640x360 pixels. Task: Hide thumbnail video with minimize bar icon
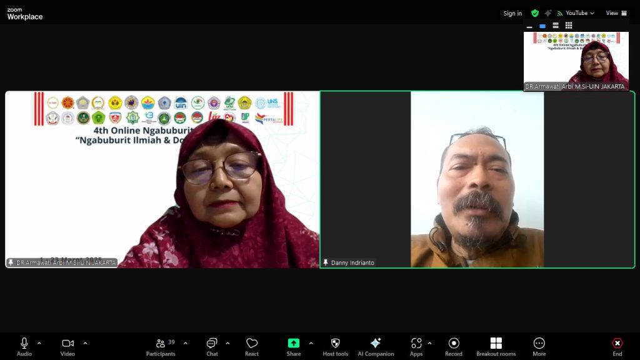pyautogui.click(x=529, y=26)
